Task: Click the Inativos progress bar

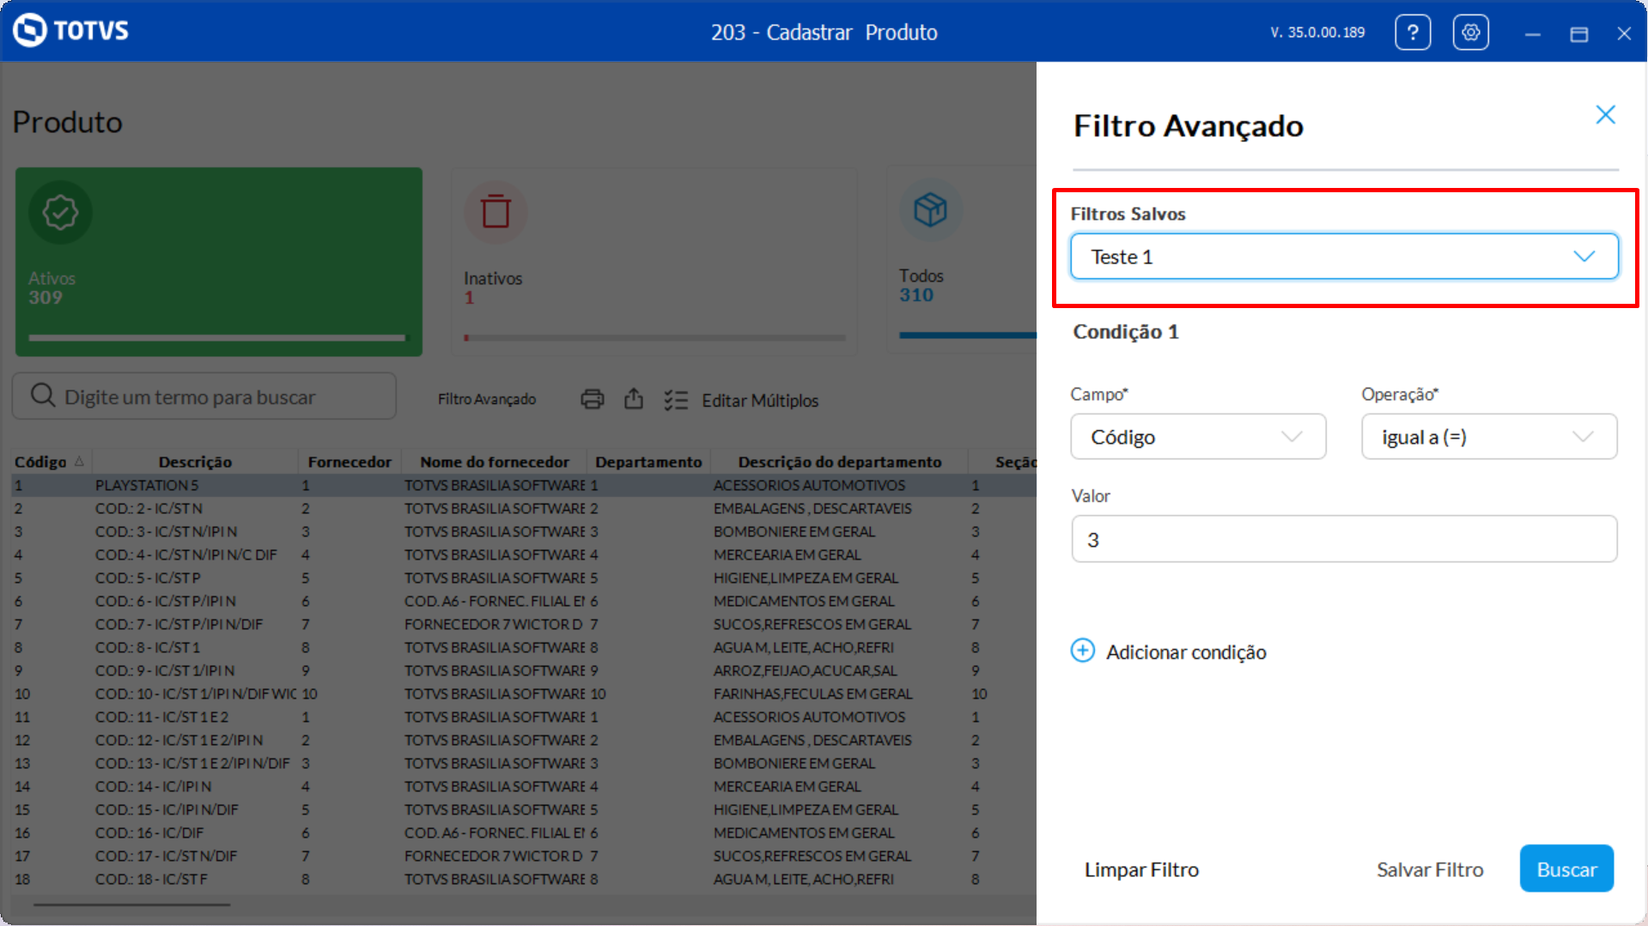Action: pos(654,337)
